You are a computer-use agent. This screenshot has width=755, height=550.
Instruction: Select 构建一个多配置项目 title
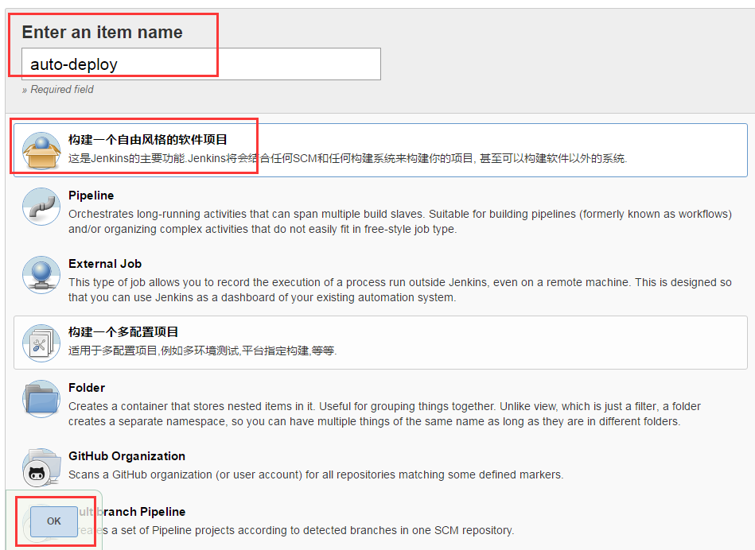pyautogui.click(x=123, y=332)
